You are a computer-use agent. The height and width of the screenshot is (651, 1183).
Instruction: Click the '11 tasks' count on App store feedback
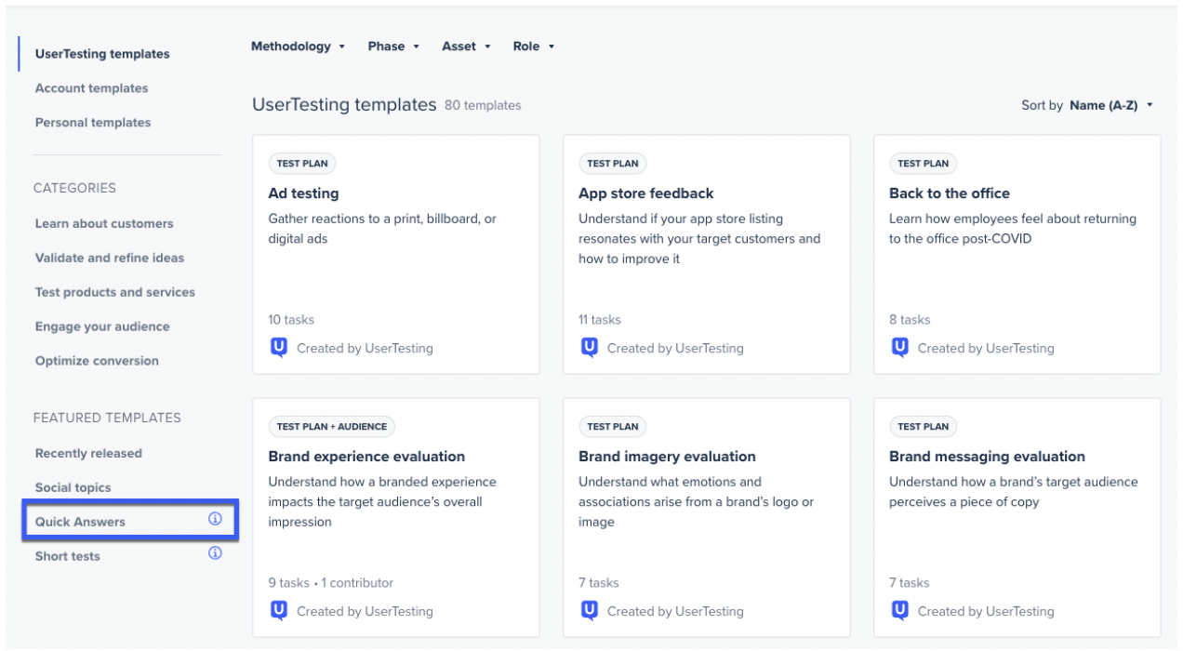click(x=600, y=320)
